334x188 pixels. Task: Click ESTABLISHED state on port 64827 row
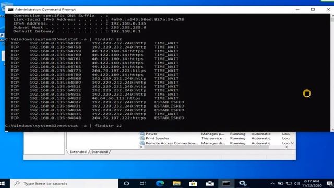pyautogui.click(x=169, y=102)
